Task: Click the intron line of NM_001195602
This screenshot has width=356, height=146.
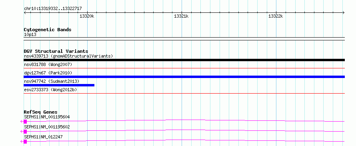Action: pos(186,130)
